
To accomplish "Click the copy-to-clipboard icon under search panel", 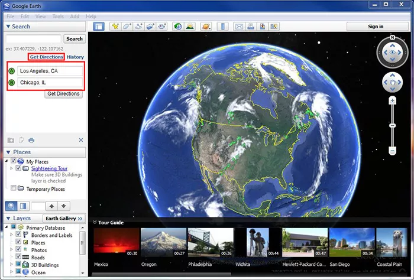I will pyautogui.click(x=21, y=140).
